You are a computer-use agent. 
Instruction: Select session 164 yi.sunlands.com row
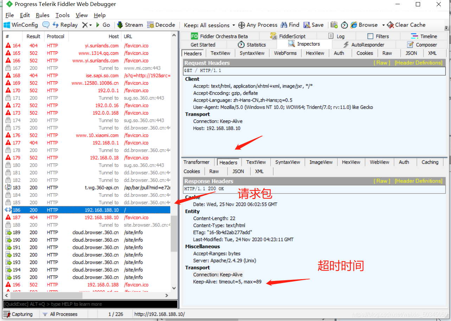87,45
